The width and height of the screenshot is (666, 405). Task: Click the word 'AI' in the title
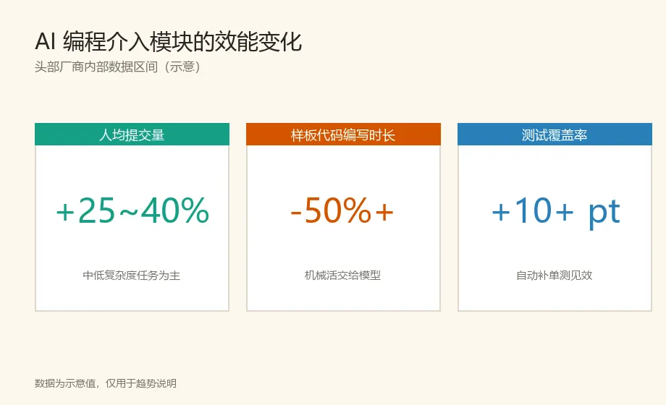[46, 42]
